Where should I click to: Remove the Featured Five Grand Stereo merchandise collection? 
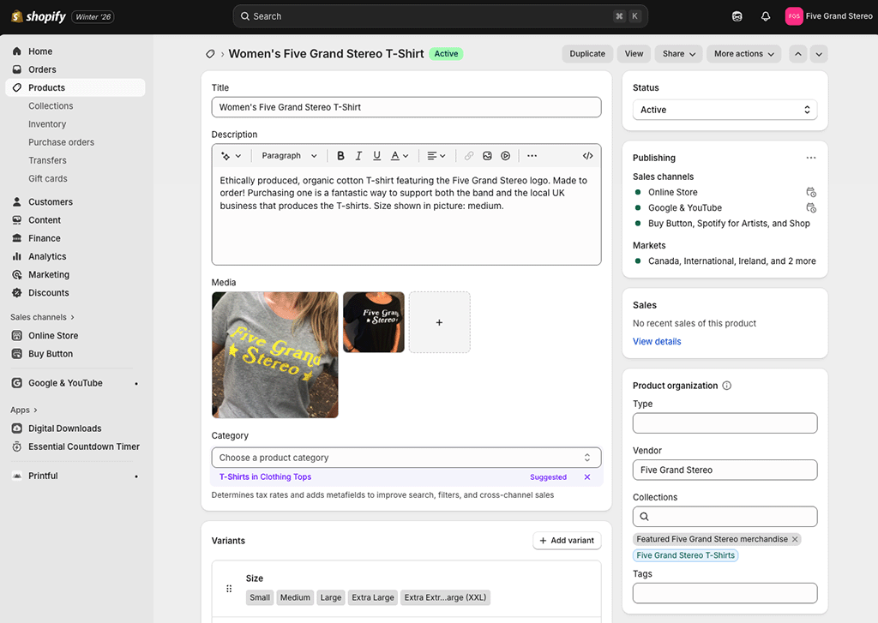click(x=795, y=539)
